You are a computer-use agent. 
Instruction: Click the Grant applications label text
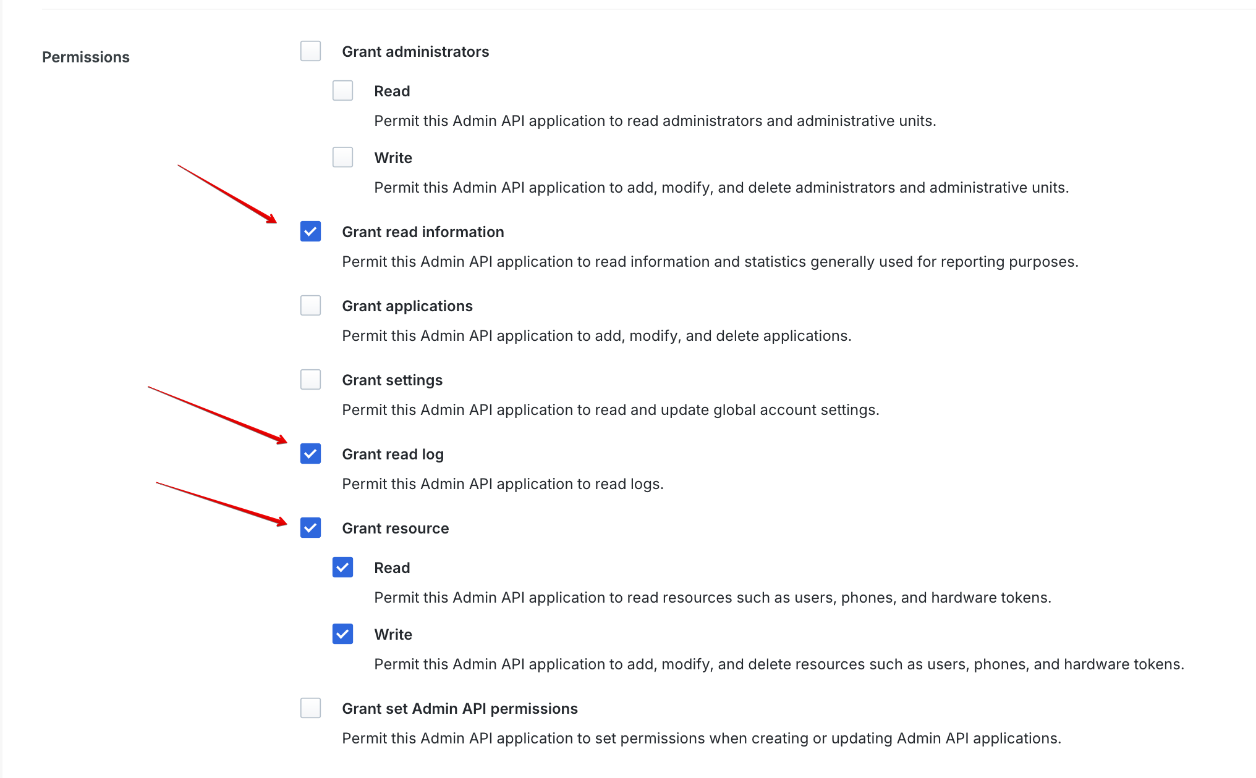(407, 306)
